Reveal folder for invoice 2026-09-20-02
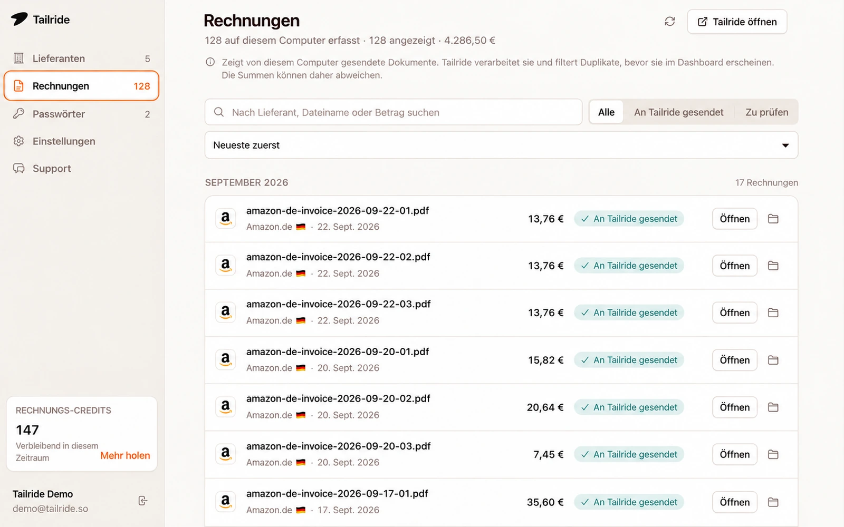The width and height of the screenshot is (844, 527). point(773,407)
